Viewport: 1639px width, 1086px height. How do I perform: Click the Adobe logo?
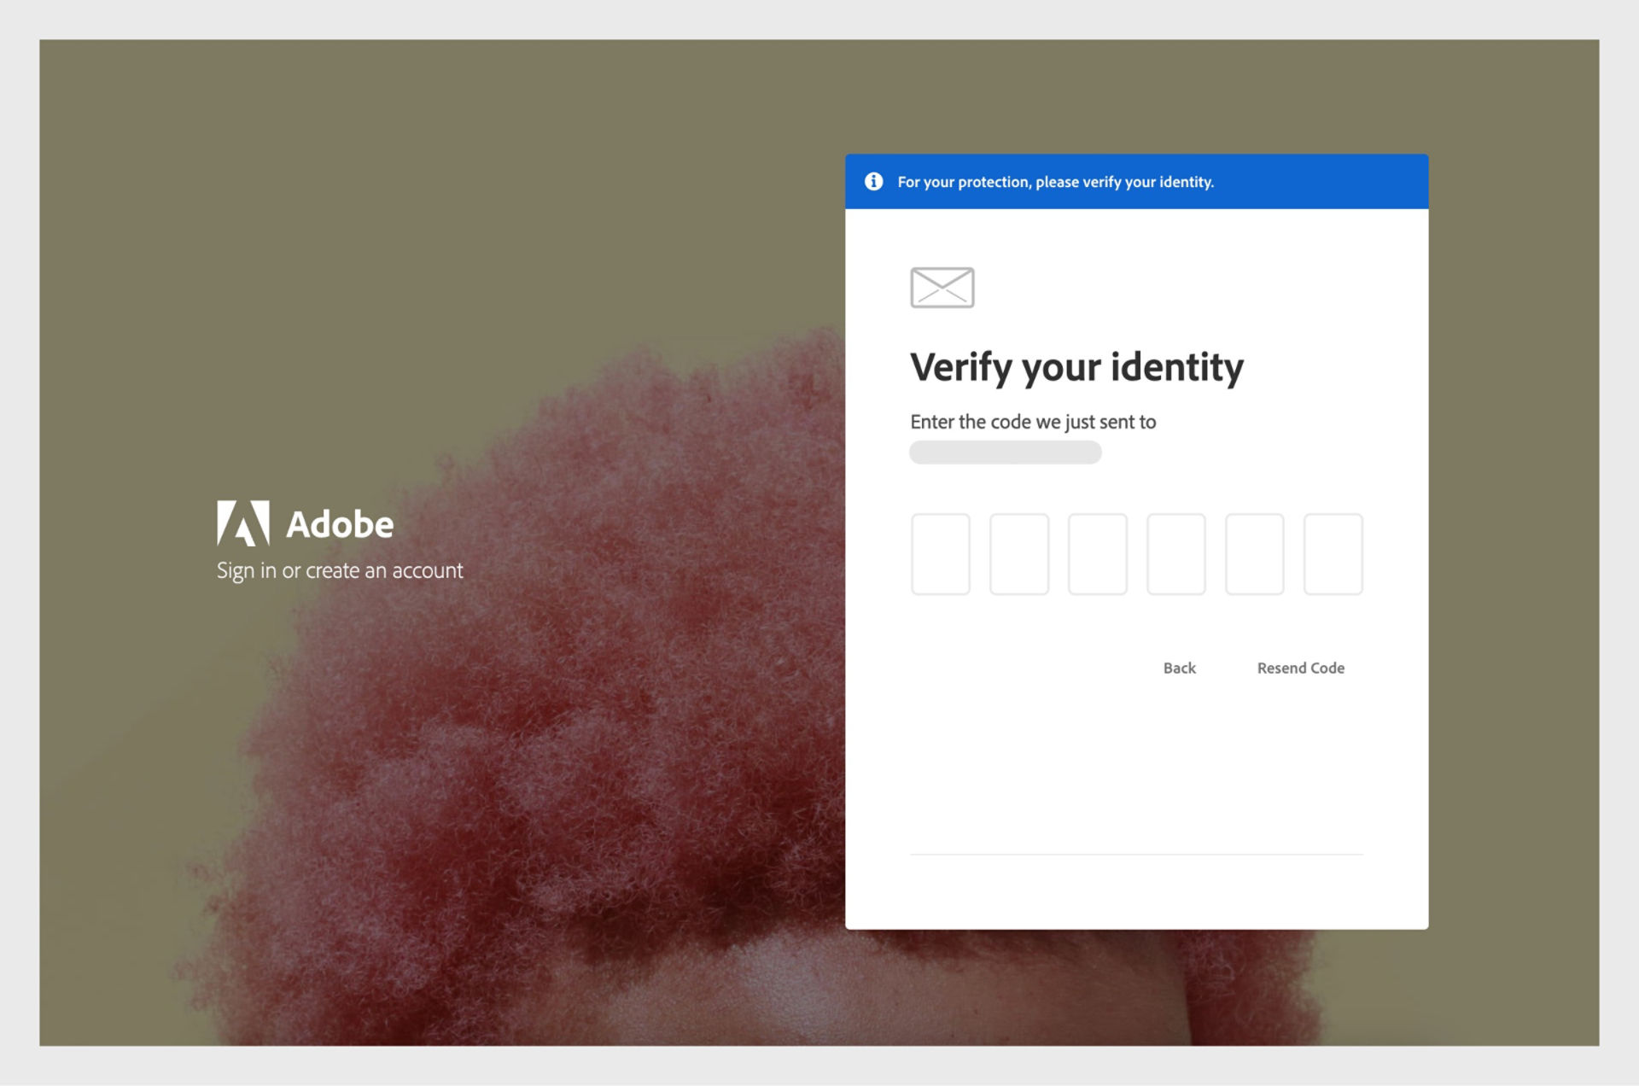[305, 523]
